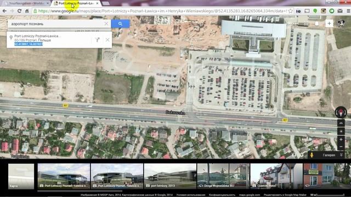
Task: Open the Droga Wojewódzka 307 street view thumbnail
Action: [x=223, y=176]
